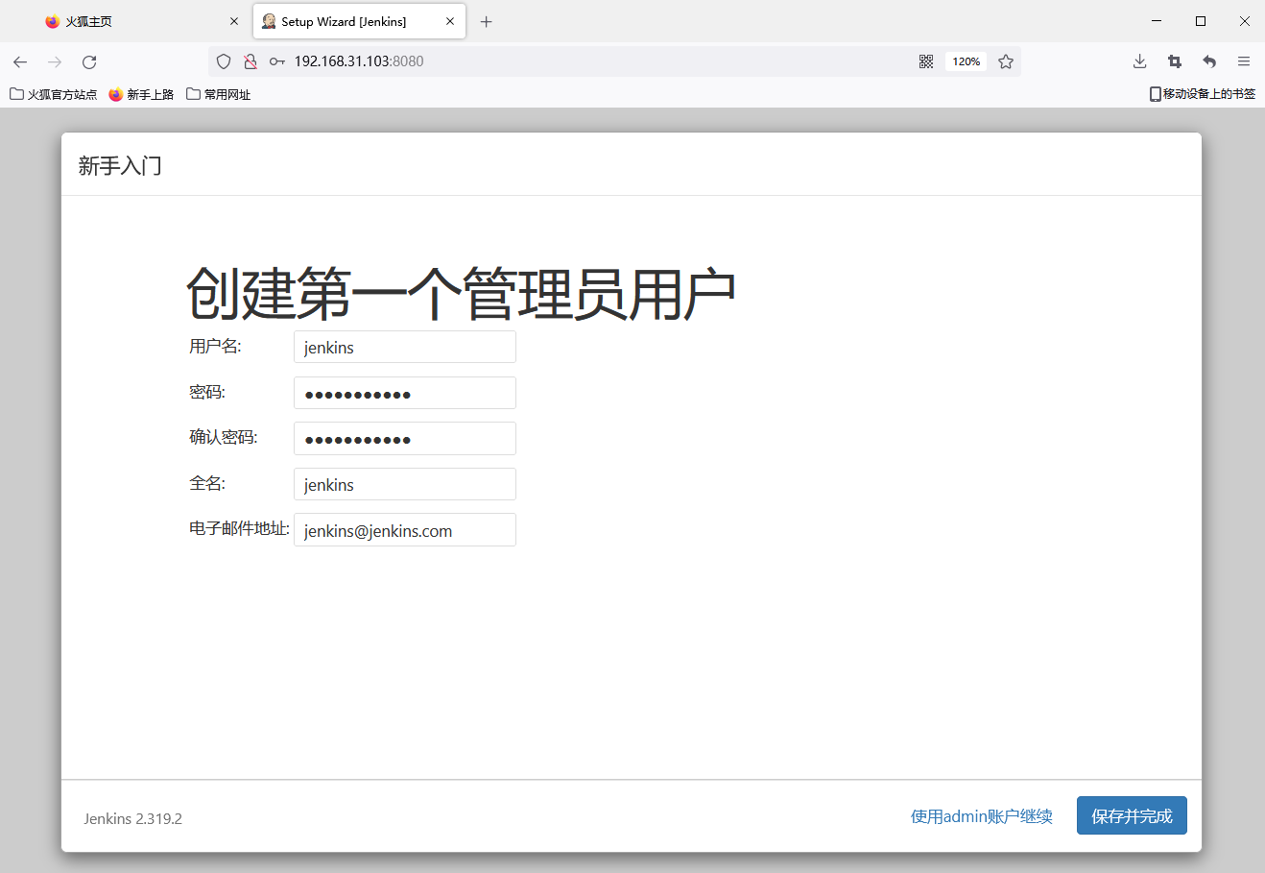Expand the 常用网址 bookmark folder
This screenshot has width=1265, height=873.
219,94
